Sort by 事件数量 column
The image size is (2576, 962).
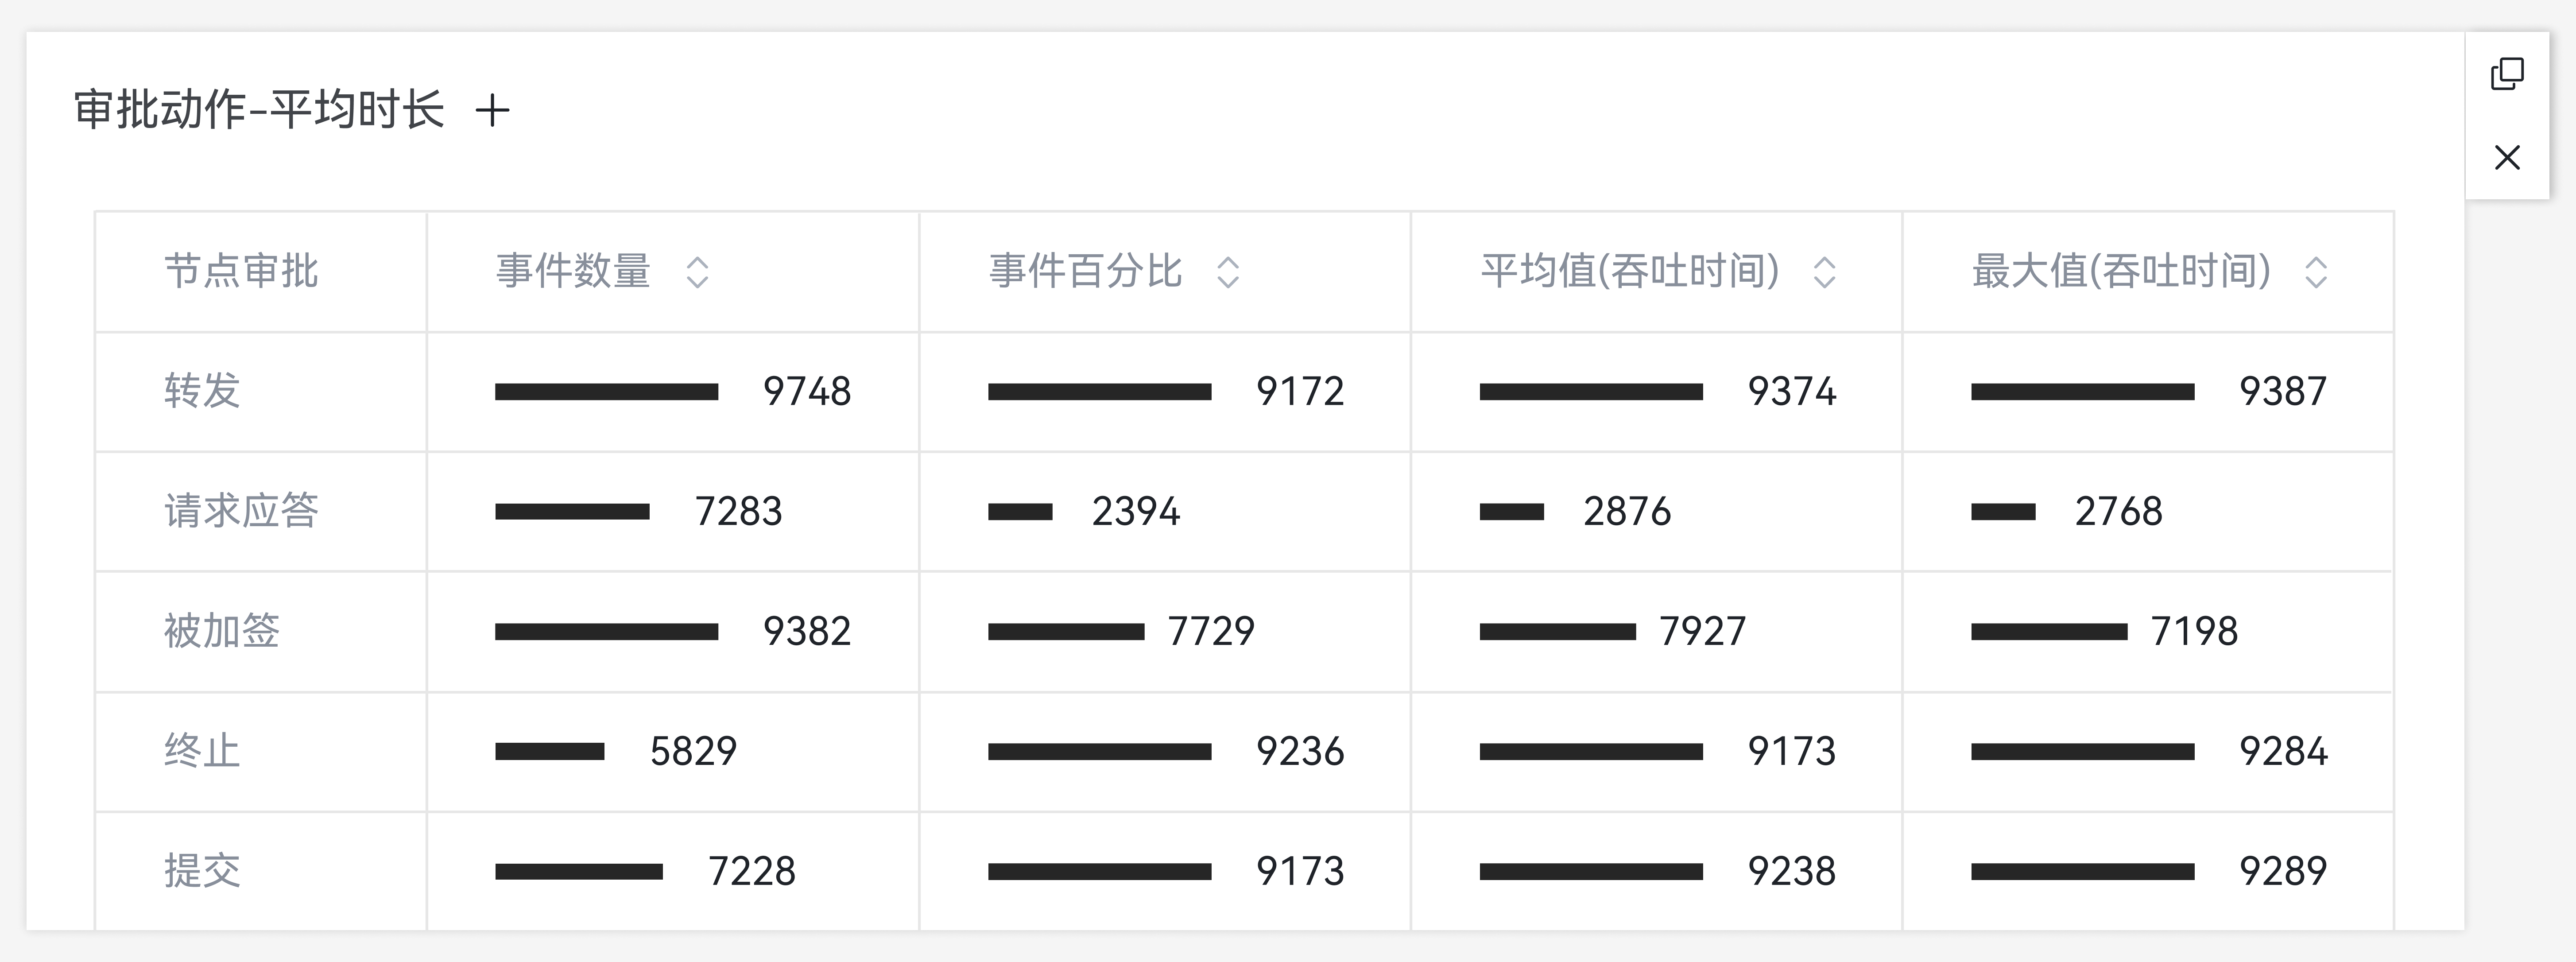(697, 272)
